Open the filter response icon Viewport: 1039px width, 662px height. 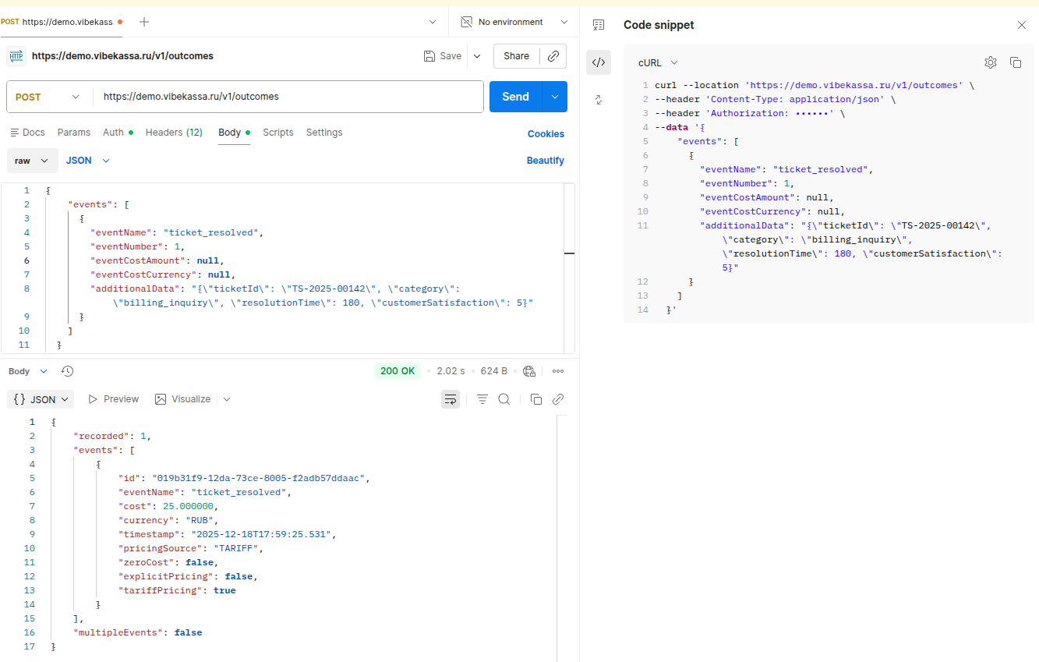[482, 399]
